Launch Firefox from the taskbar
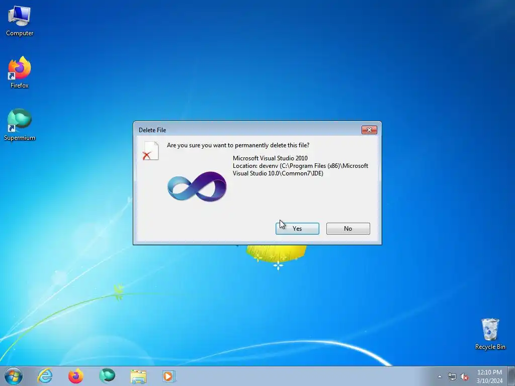This screenshot has width=515, height=386. point(76,376)
